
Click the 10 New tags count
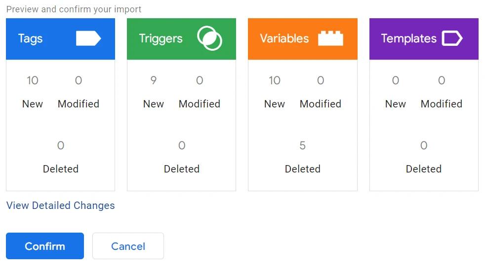pos(33,80)
